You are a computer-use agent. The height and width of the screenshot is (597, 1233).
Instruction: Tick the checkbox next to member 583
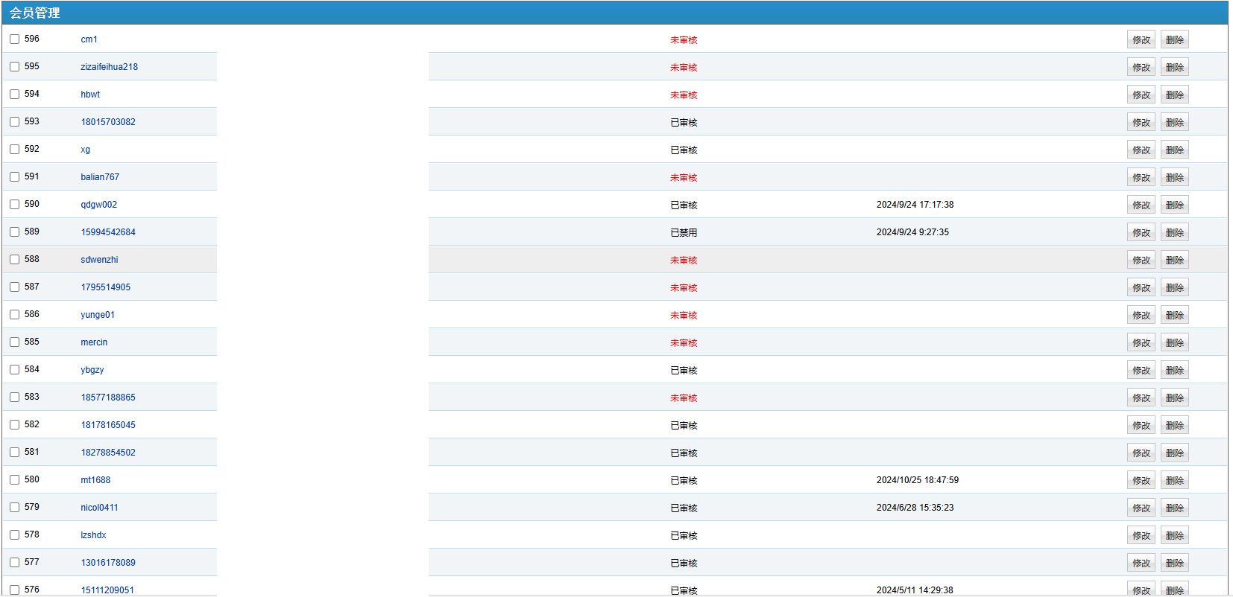pyautogui.click(x=14, y=398)
